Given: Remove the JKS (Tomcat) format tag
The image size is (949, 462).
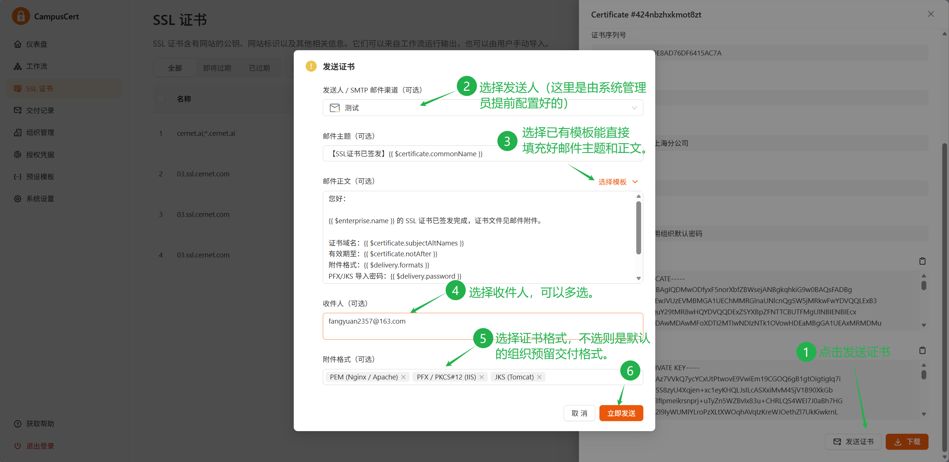Looking at the screenshot, I should click(x=539, y=377).
